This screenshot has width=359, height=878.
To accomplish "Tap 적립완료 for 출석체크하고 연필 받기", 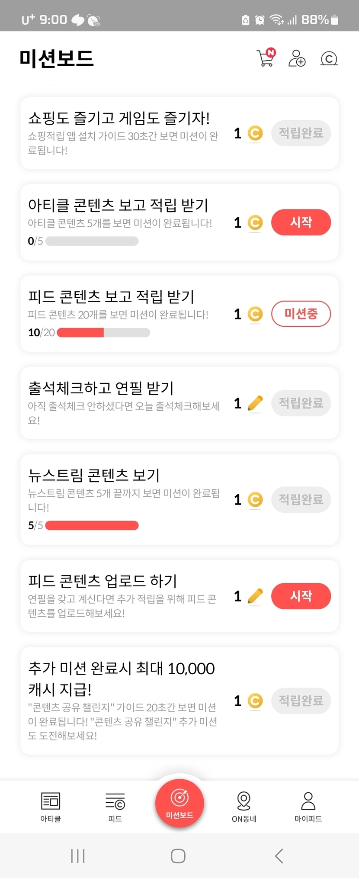I will tap(301, 403).
